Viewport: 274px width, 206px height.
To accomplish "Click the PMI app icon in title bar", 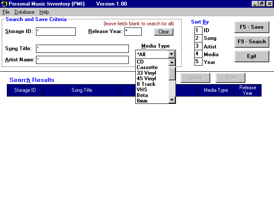I will 4,4.
